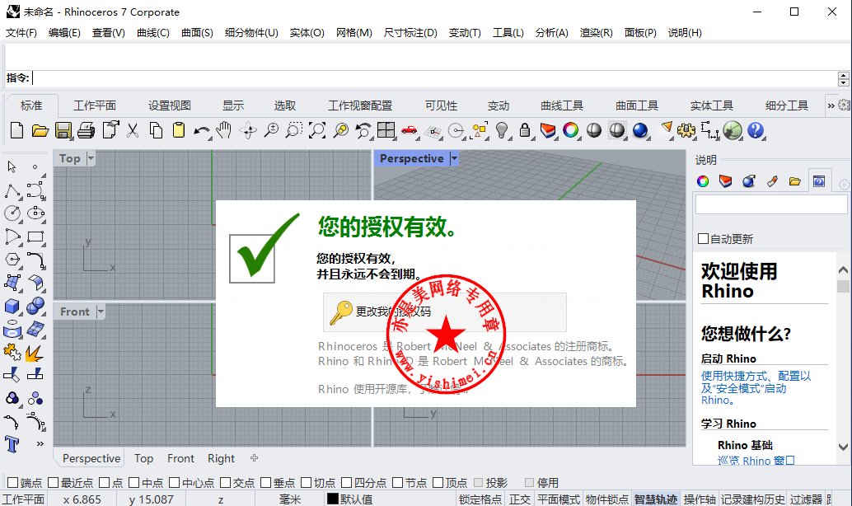Screen dimensions: 852x506
Task: Select the Polyline tool in left sidebar
Action: coord(12,190)
